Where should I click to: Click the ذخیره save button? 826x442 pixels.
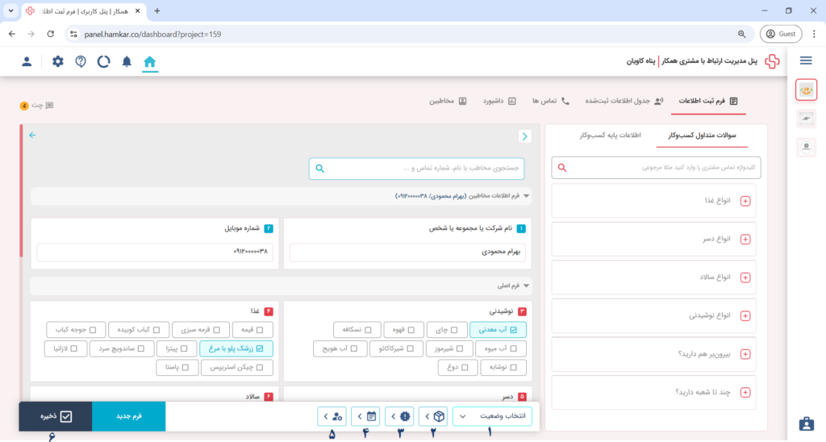click(56, 416)
